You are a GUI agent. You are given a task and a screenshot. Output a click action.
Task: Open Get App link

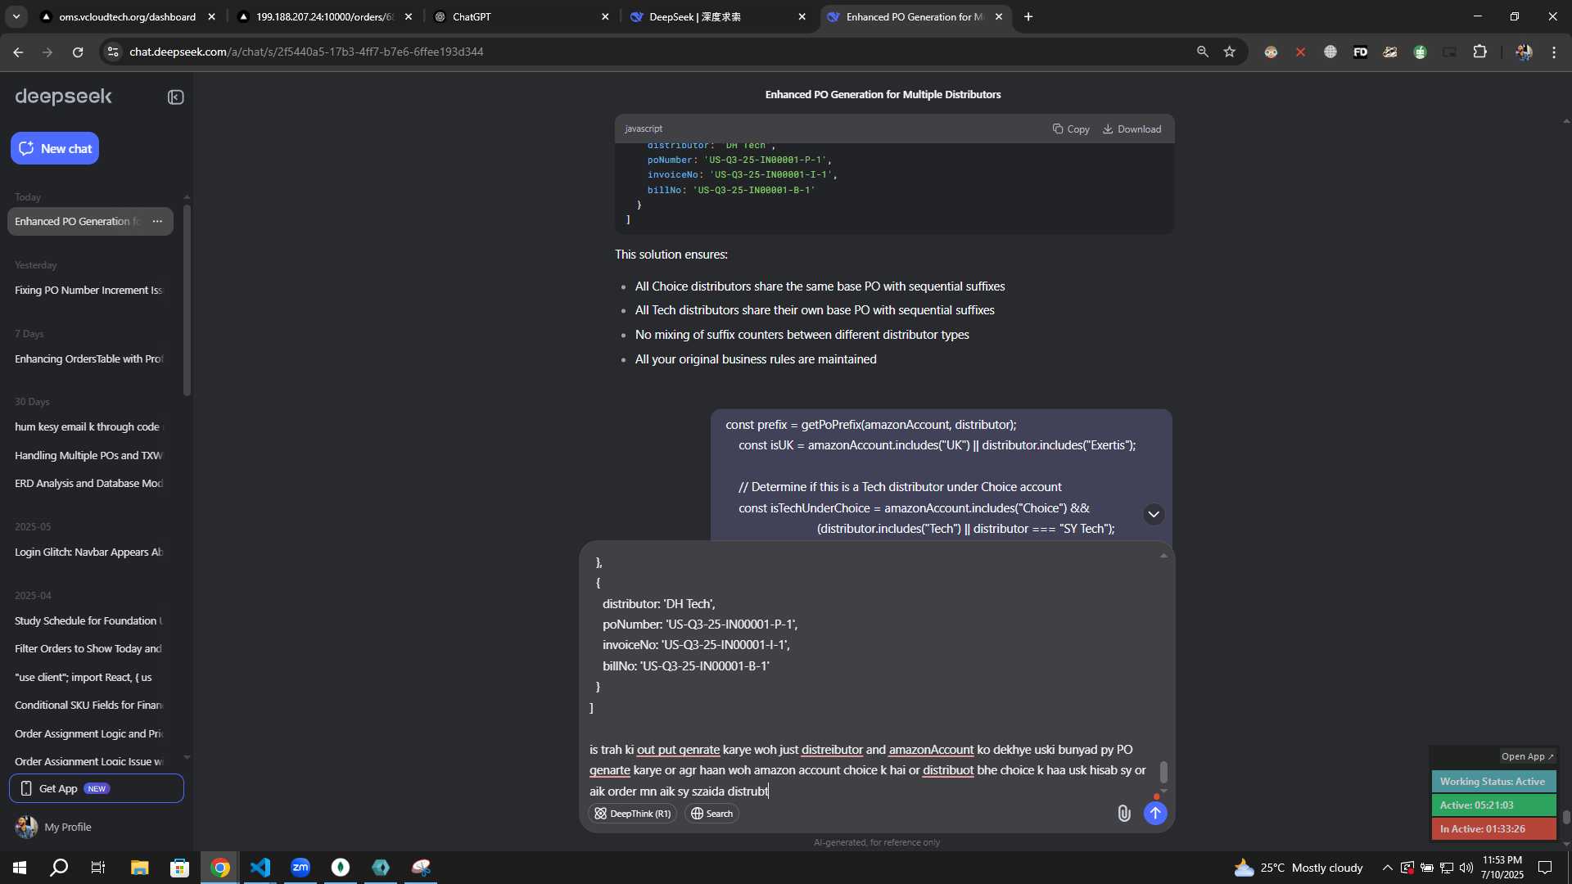click(x=97, y=788)
